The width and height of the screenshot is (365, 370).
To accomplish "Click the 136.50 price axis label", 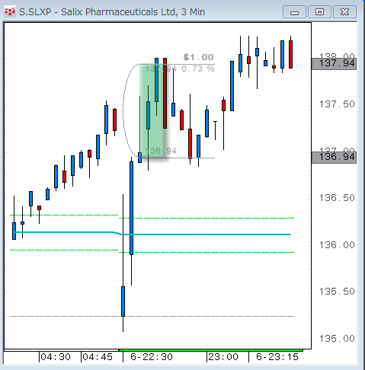I will pos(337,198).
